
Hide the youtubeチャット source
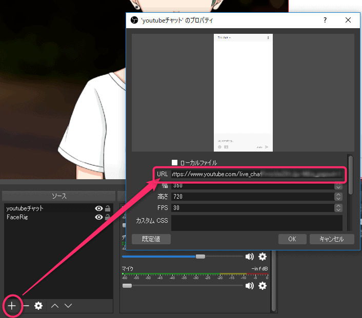(x=99, y=208)
